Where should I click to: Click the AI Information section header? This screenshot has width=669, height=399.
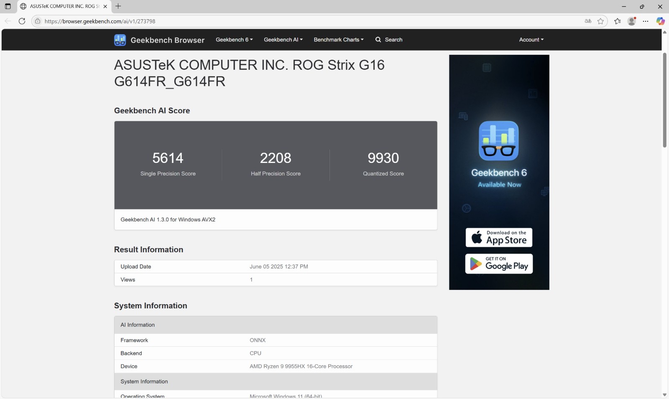(x=276, y=325)
